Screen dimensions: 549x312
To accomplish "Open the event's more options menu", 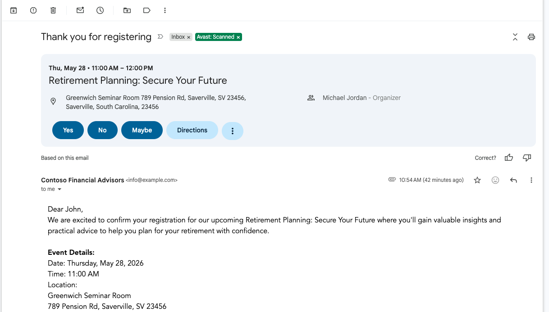I will pyautogui.click(x=233, y=130).
